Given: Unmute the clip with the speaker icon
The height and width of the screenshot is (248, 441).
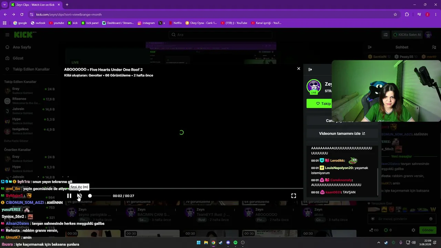Looking at the screenshot, I should pos(79,196).
